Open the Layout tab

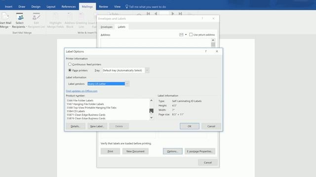(51, 6)
